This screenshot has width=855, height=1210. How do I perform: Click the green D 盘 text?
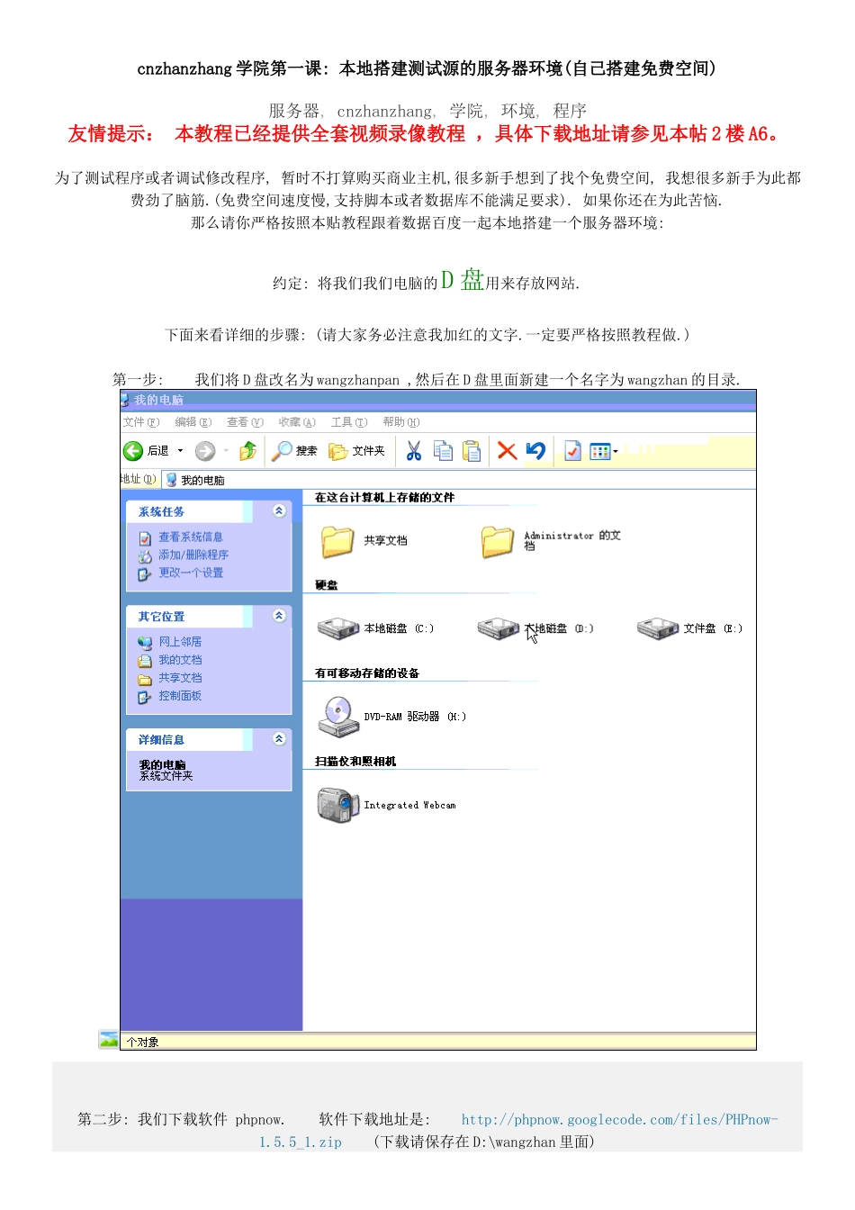point(463,280)
